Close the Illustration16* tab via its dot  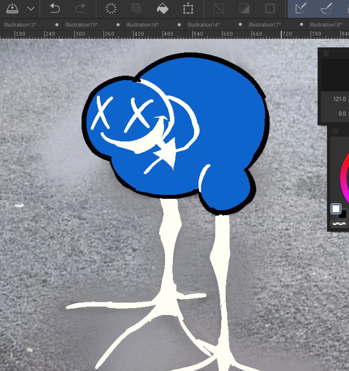[x=179, y=25]
